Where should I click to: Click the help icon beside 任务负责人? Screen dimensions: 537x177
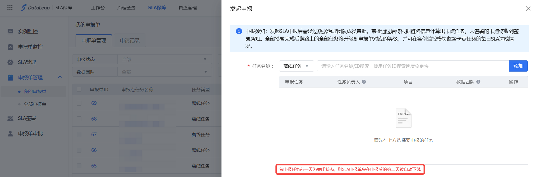click(x=364, y=82)
